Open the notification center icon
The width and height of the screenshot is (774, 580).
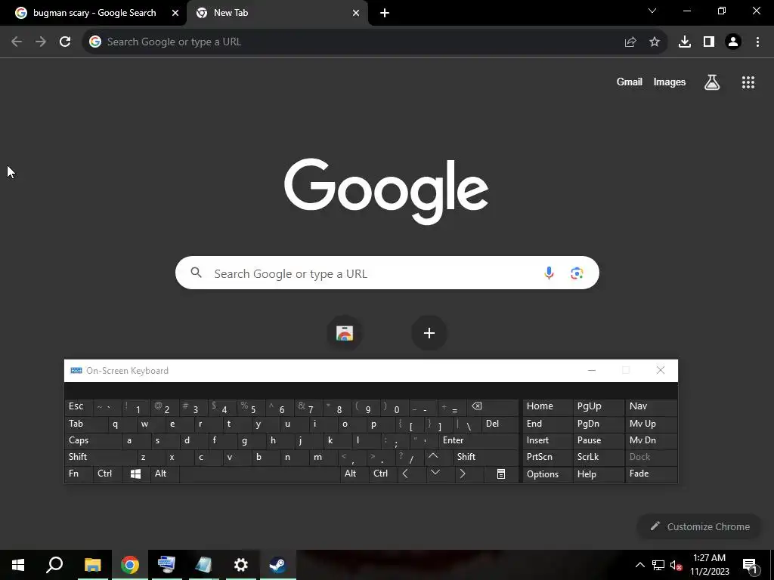pos(750,565)
